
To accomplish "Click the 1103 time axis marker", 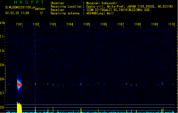I will point(53,24).
